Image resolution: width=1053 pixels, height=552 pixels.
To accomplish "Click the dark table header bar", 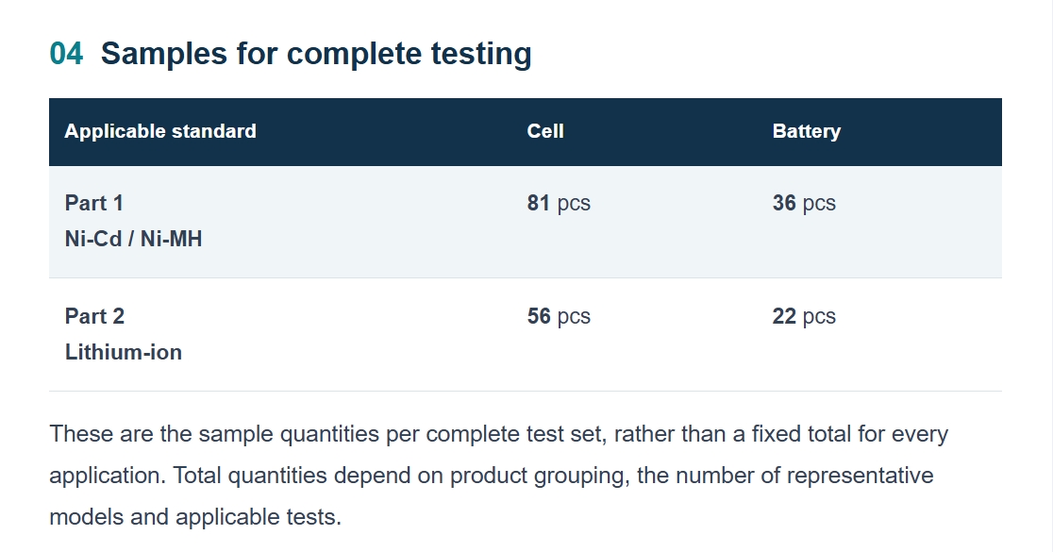I will pos(526,132).
